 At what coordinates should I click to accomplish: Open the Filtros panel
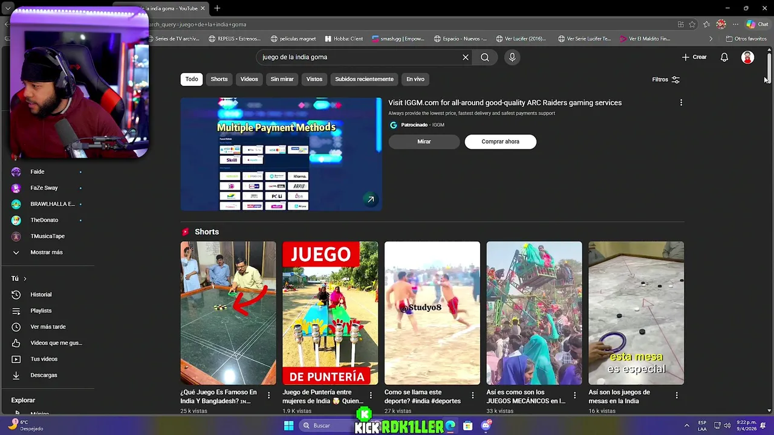[x=666, y=80]
